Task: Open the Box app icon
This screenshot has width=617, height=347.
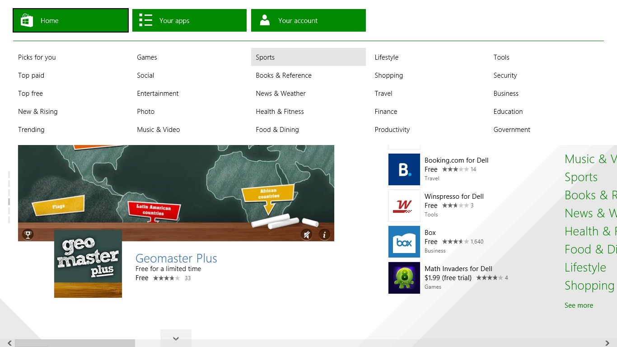Action: pos(404,242)
